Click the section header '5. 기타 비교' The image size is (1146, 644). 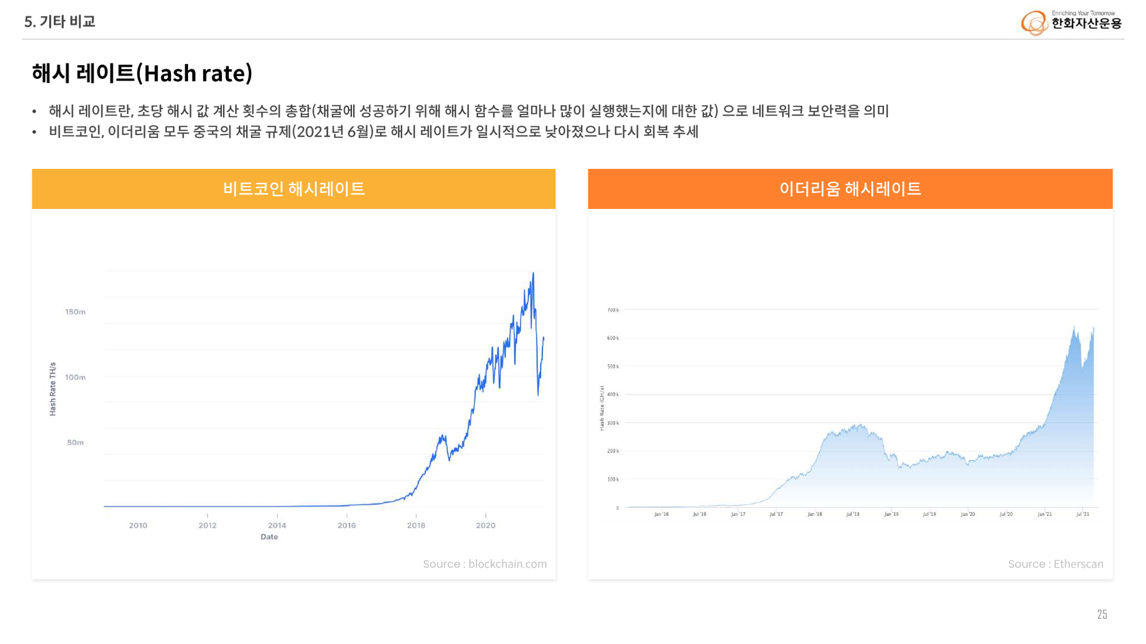coord(60,22)
